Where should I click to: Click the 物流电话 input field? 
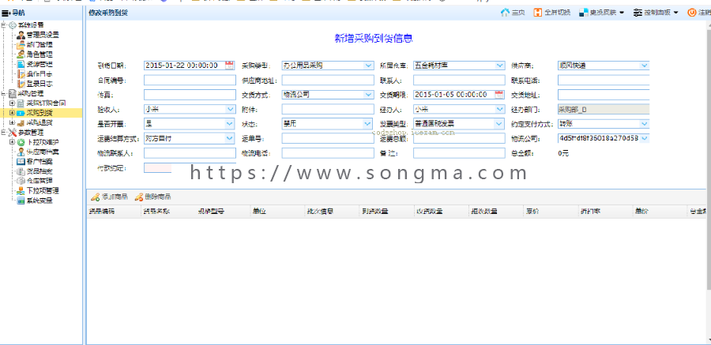(x=328, y=153)
